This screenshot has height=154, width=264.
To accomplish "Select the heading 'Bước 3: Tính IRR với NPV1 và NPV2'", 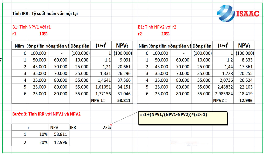I will click(x=46, y=114).
